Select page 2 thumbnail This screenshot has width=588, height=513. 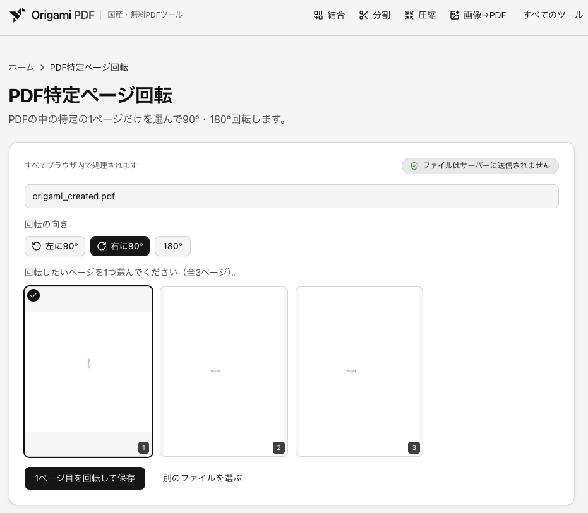pos(224,372)
